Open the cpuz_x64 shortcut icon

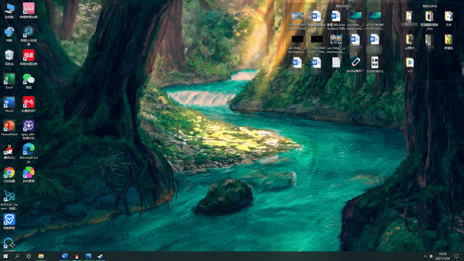pos(28,129)
